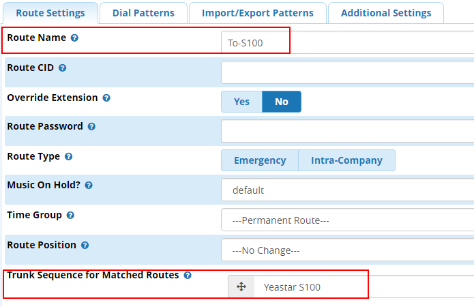
Task: Open Music On Hold dropdown
Action: [x=348, y=190]
